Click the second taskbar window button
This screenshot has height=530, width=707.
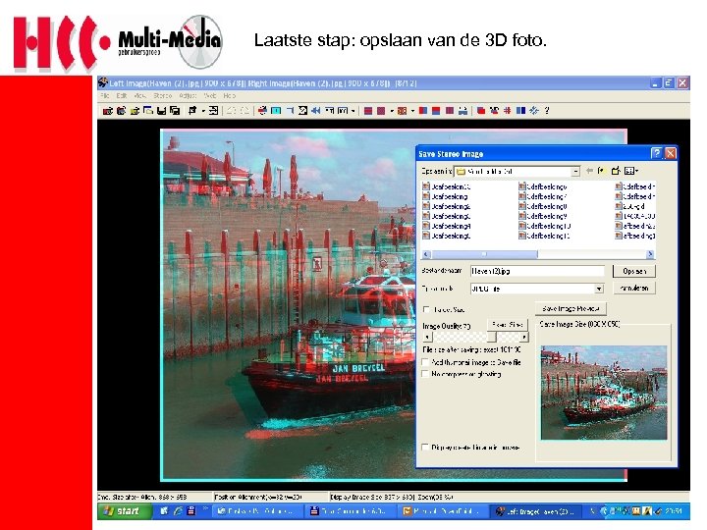click(351, 511)
